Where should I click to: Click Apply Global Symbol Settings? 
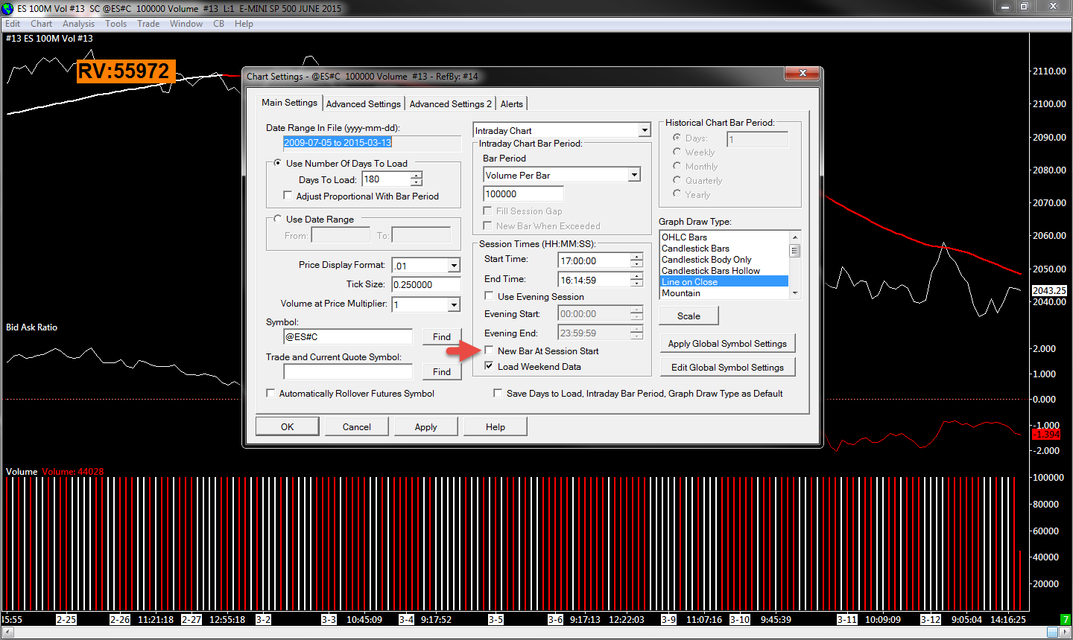click(x=727, y=343)
